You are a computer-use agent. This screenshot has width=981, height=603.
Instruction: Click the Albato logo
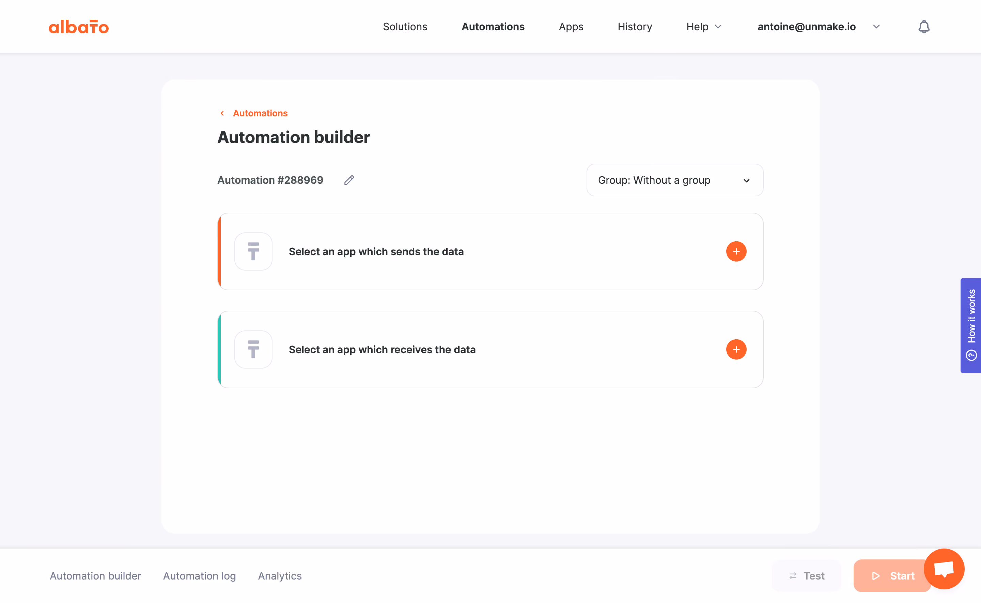pyautogui.click(x=79, y=27)
